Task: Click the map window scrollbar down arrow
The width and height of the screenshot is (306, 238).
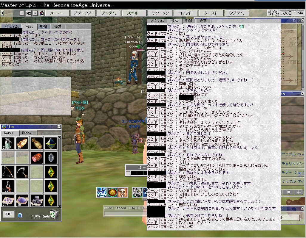Action: coord(302,89)
